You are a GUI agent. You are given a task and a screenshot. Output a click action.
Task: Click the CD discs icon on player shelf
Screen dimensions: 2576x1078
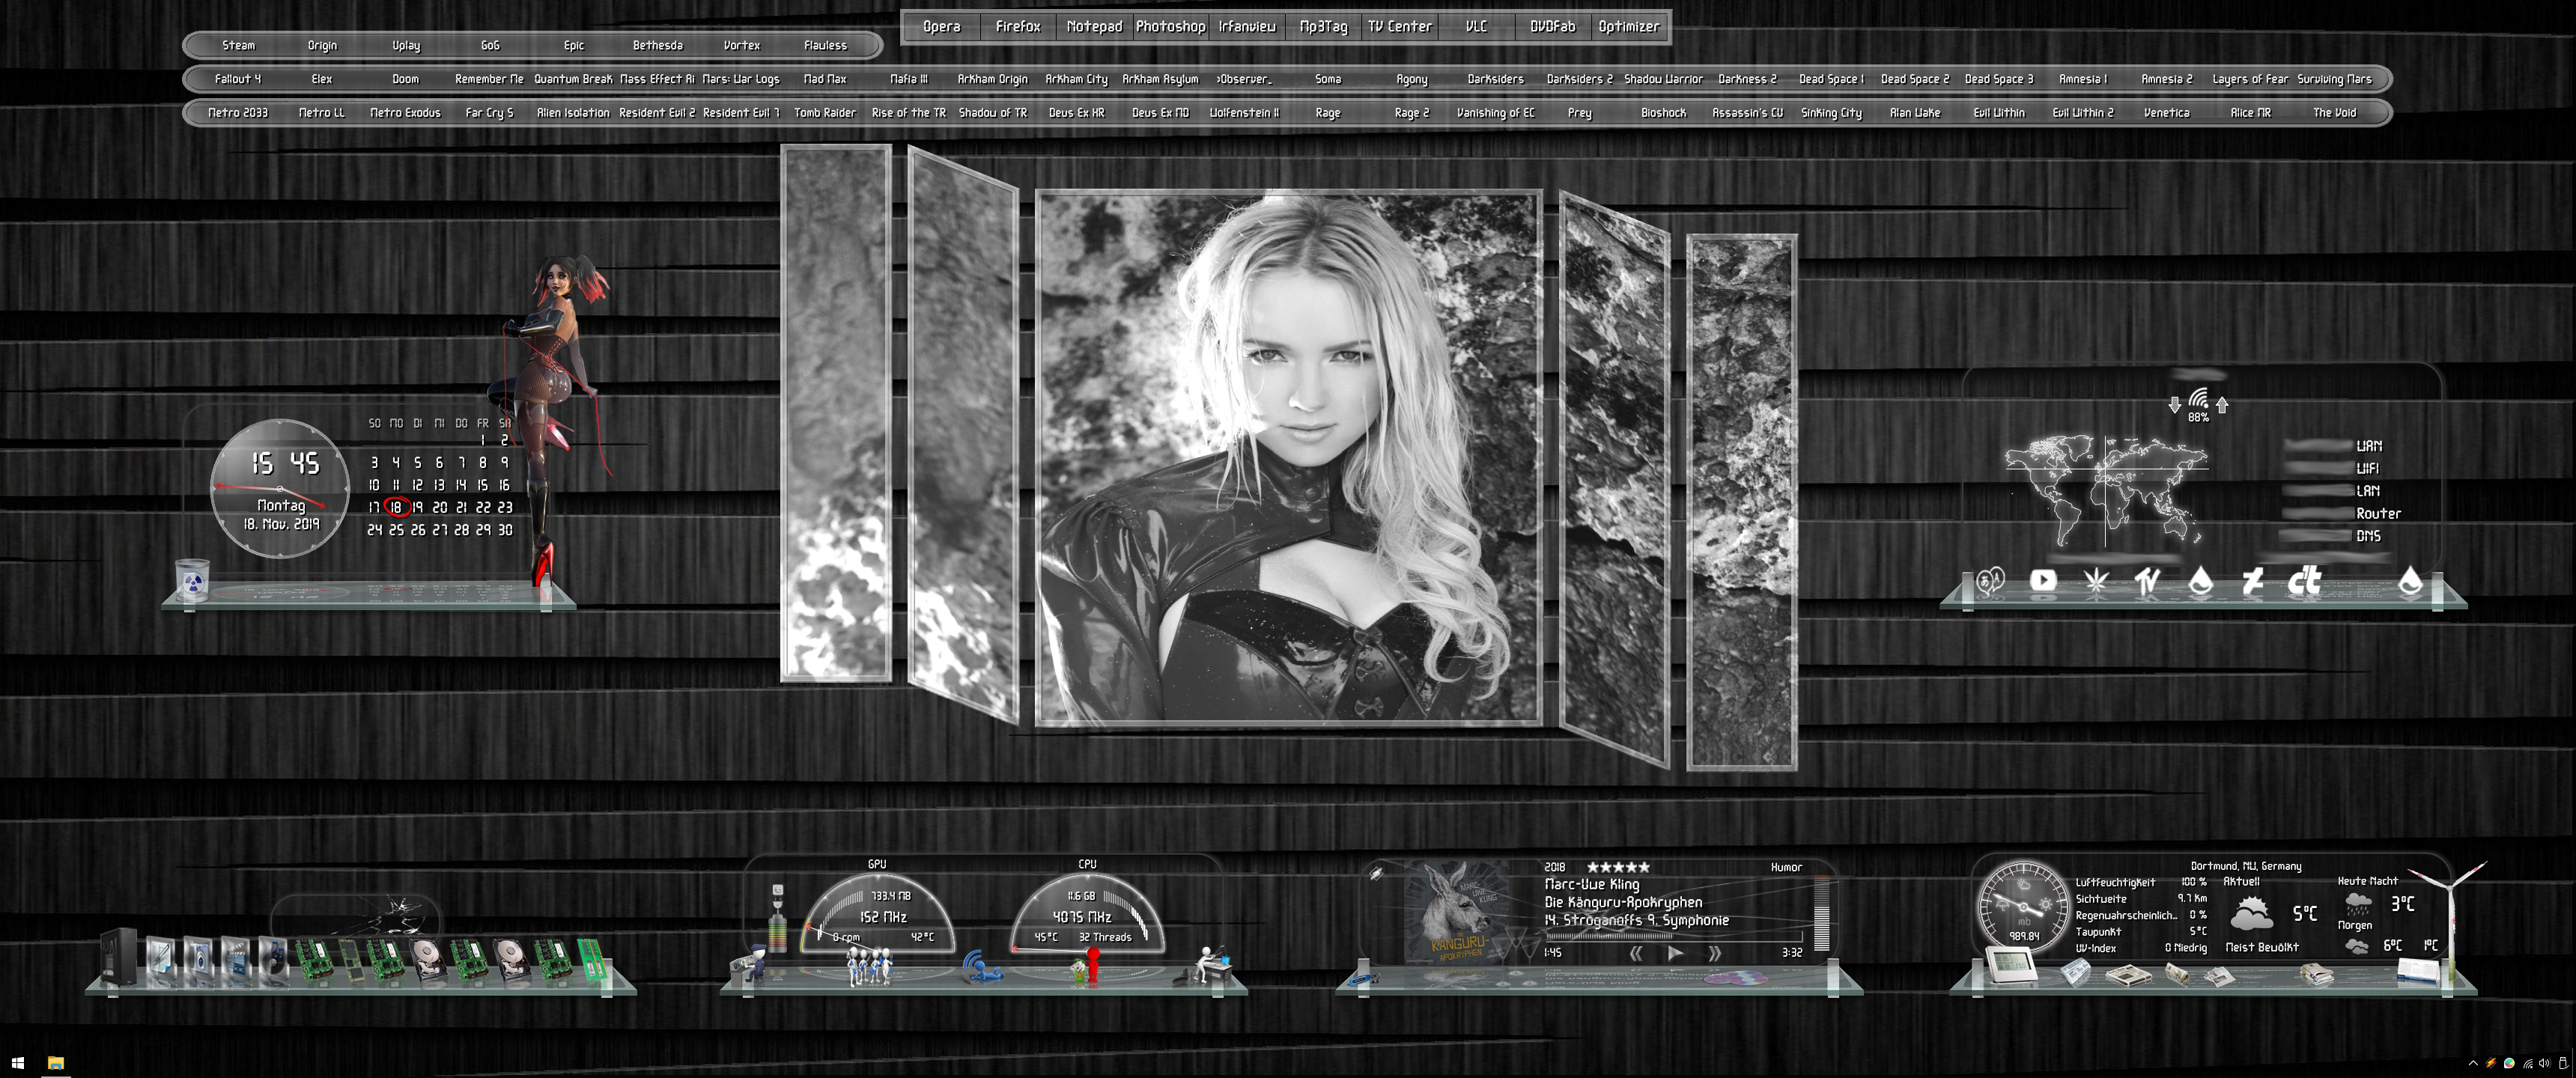coord(1736,978)
